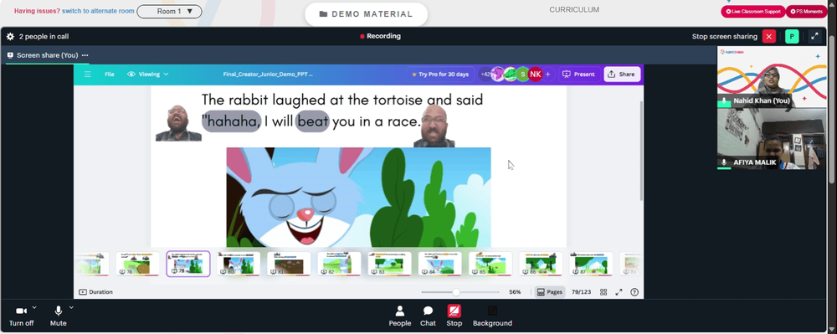Add collaborator with the plus icon
Image resolution: width=837 pixels, height=334 pixels.
click(x=547, y=75)
